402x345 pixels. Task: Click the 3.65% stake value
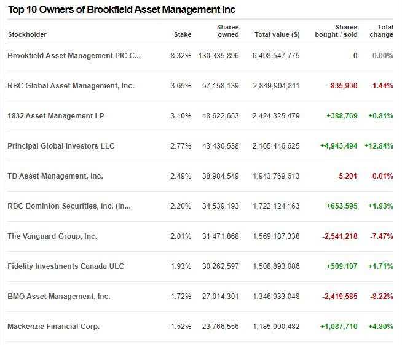click(x=181, y=86)
